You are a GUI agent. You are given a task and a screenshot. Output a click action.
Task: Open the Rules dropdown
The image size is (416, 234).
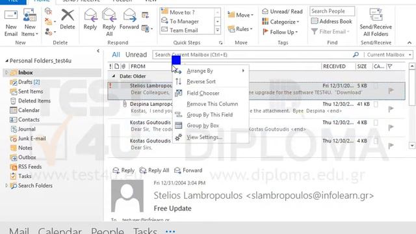pos(240,29)
